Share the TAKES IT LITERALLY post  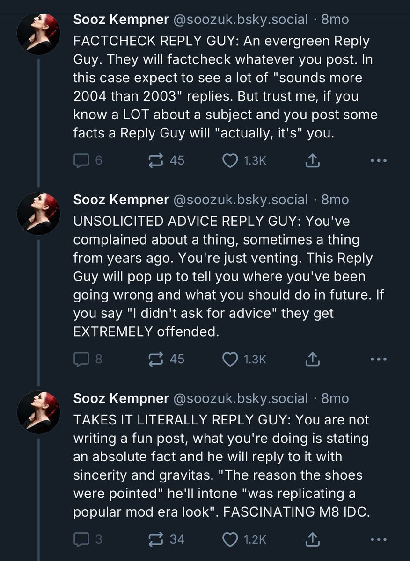[312, 539]
